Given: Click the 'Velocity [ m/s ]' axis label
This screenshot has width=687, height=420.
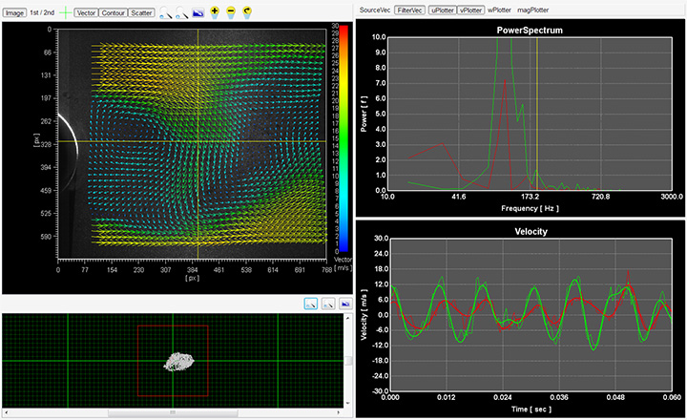Looking at the screenshot, I should (364, 314).
